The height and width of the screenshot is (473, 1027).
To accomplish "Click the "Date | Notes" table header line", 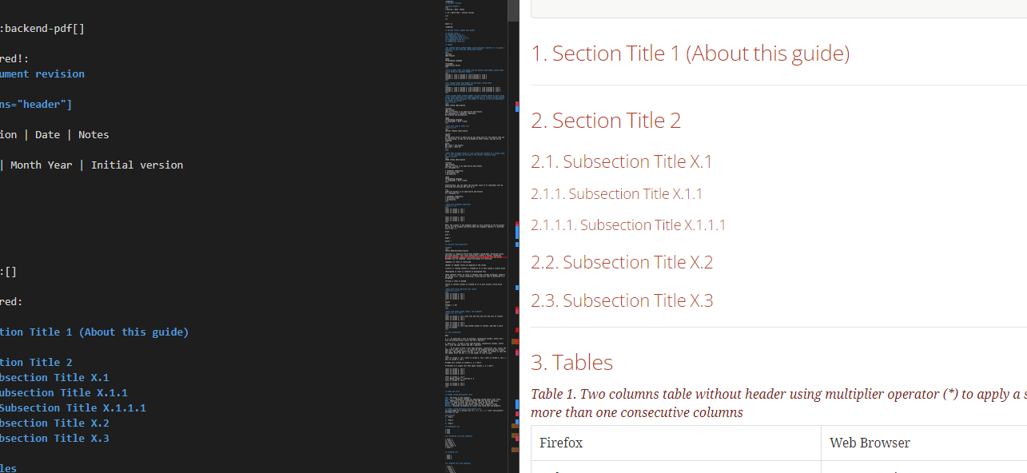I will pos(56,134).
